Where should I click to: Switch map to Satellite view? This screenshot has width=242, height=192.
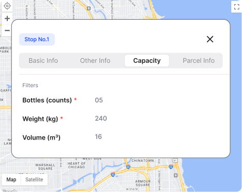click(34, 180)
